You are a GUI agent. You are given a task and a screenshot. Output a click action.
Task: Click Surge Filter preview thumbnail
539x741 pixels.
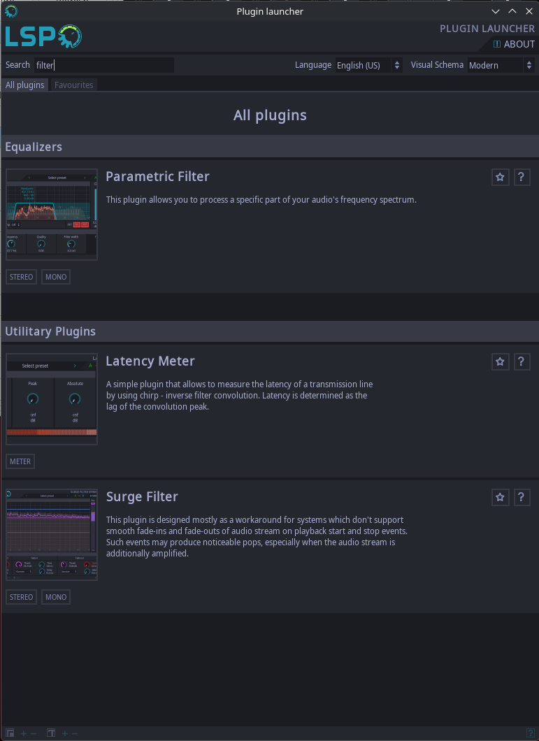(52, 535)
